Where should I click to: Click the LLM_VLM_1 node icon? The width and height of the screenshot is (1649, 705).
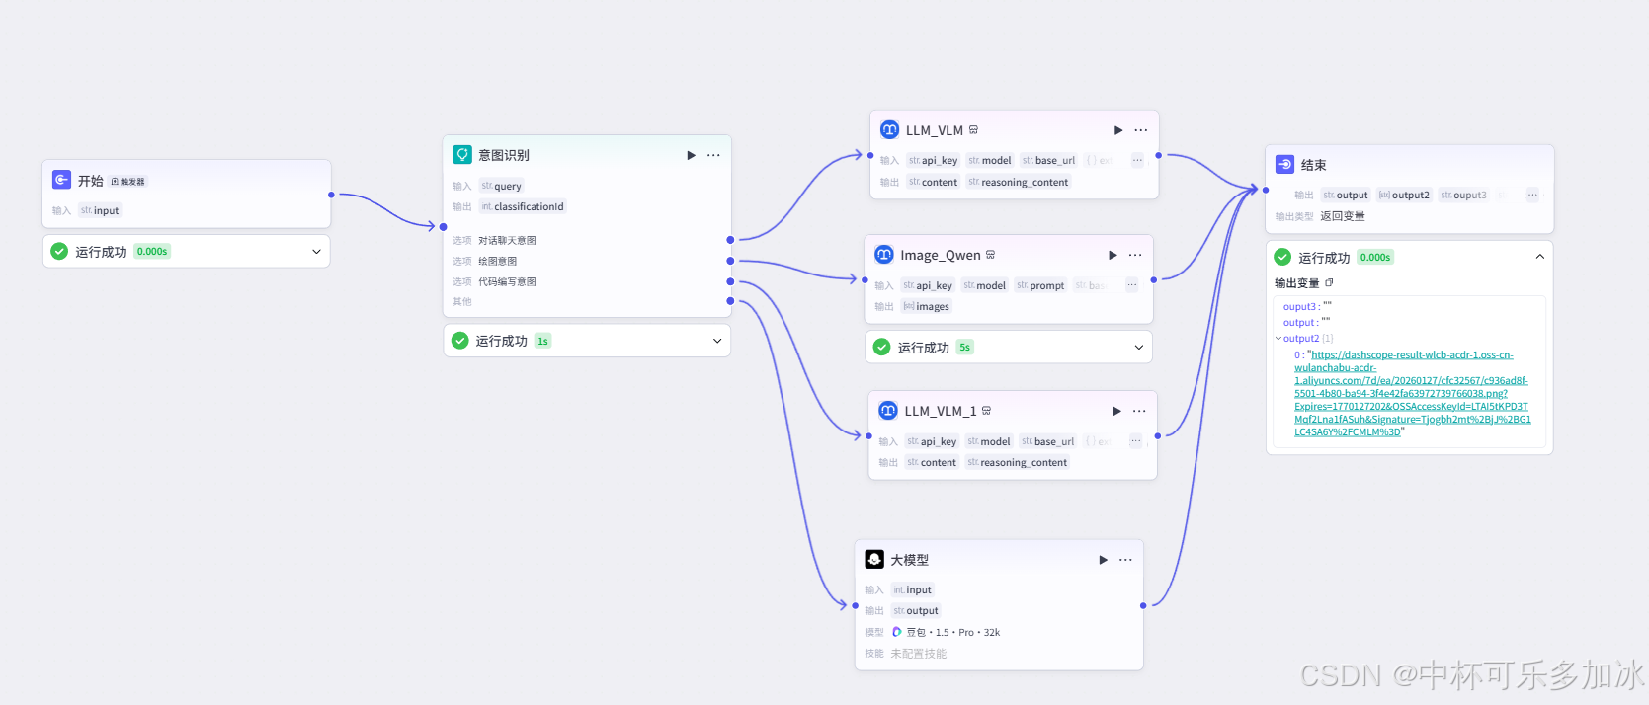888,411
